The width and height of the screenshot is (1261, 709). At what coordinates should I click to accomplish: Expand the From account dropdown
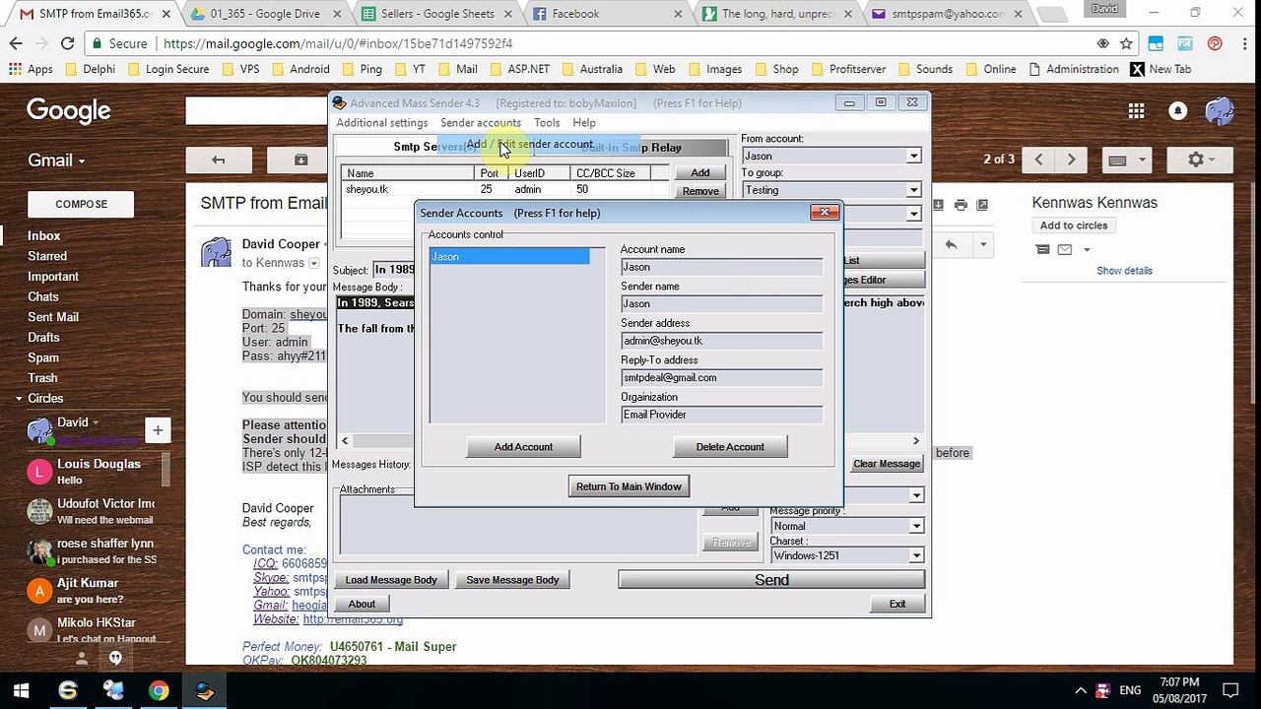pyautogui.click(x=913, y=156)
